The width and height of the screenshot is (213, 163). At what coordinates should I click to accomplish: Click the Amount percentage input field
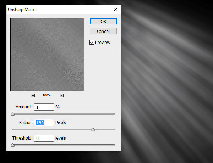44,107
